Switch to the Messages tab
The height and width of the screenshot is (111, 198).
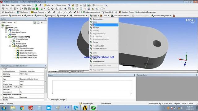tap(55, 100)
